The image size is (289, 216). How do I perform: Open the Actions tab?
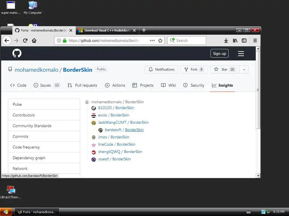[x=115, y=85]
